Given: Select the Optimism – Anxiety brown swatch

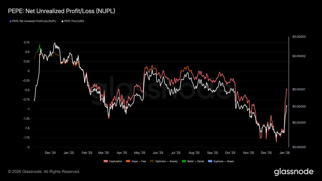Looking at the screenshot, I should coord(152,161).
